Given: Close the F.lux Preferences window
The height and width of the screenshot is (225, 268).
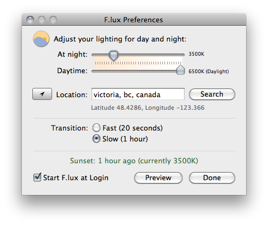Looking at the screenshot, I should 30,20.
